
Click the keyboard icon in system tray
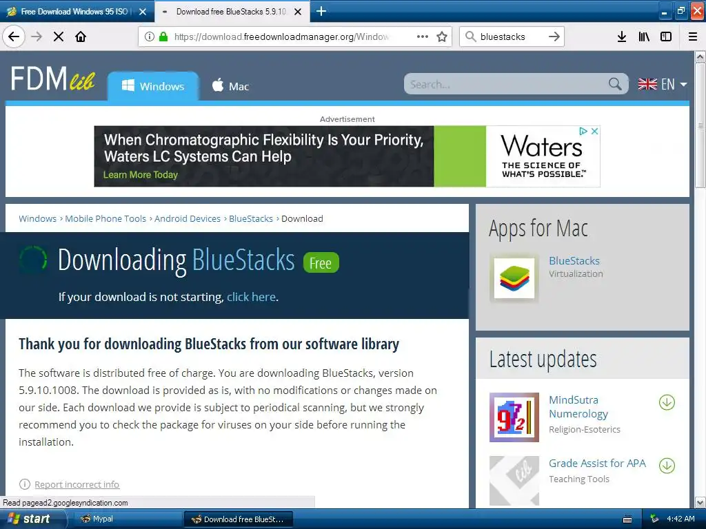click(627, 519)
